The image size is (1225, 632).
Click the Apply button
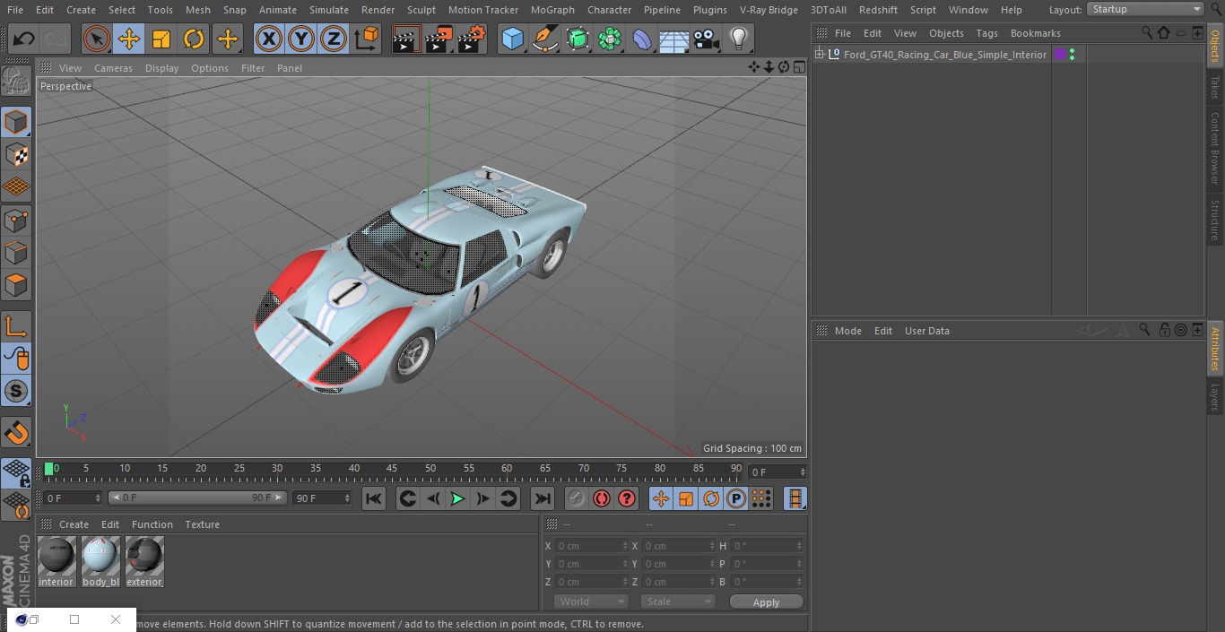(x=766, y=602)
